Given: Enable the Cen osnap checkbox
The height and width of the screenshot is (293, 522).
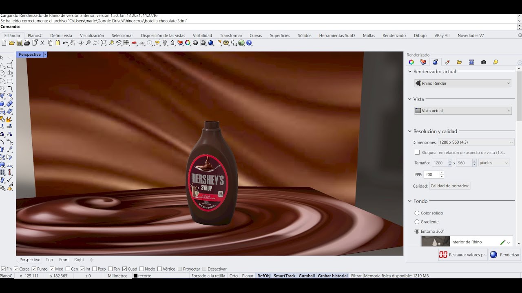Looking at the screenshot, I should pos(67,269).
